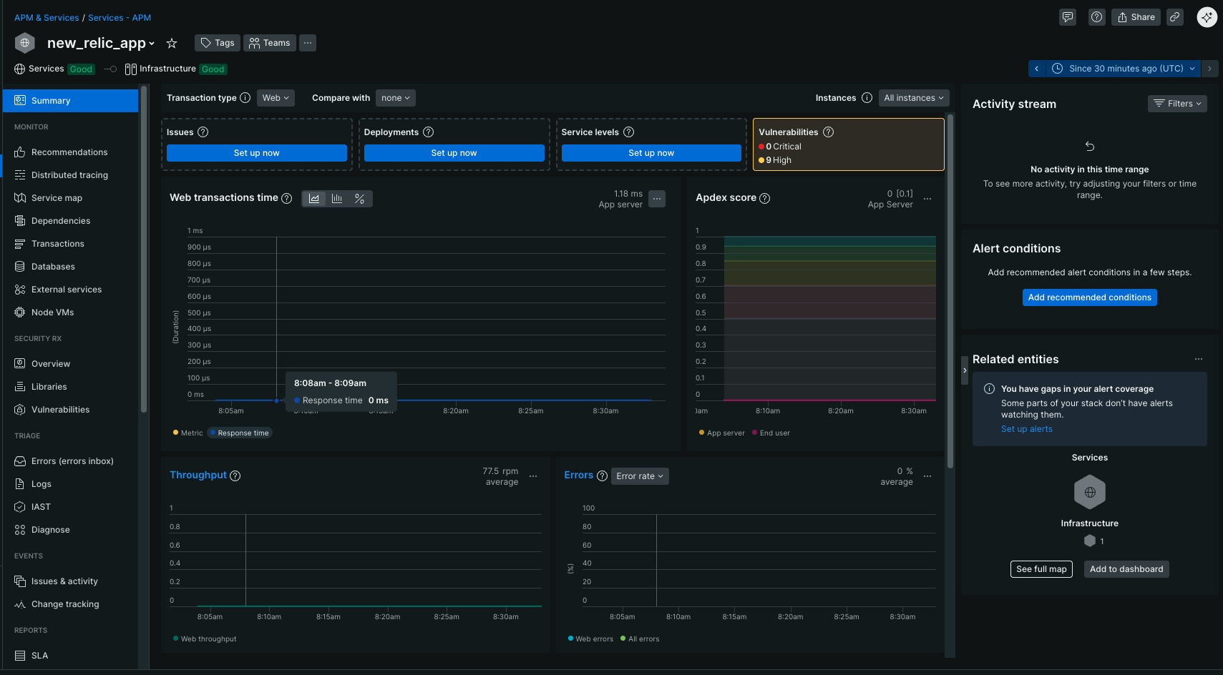This screenshot has width=1223, height=675.
Task: Copy permalink using the link icon
Action: point(1175,17)
